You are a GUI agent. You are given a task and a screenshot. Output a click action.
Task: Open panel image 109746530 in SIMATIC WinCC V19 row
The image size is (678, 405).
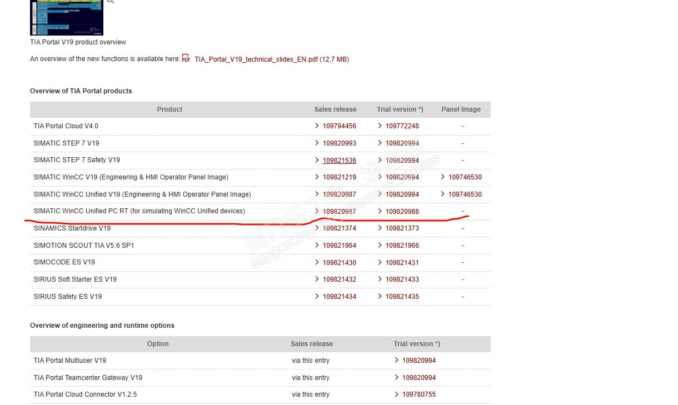(x=465, y=177)
